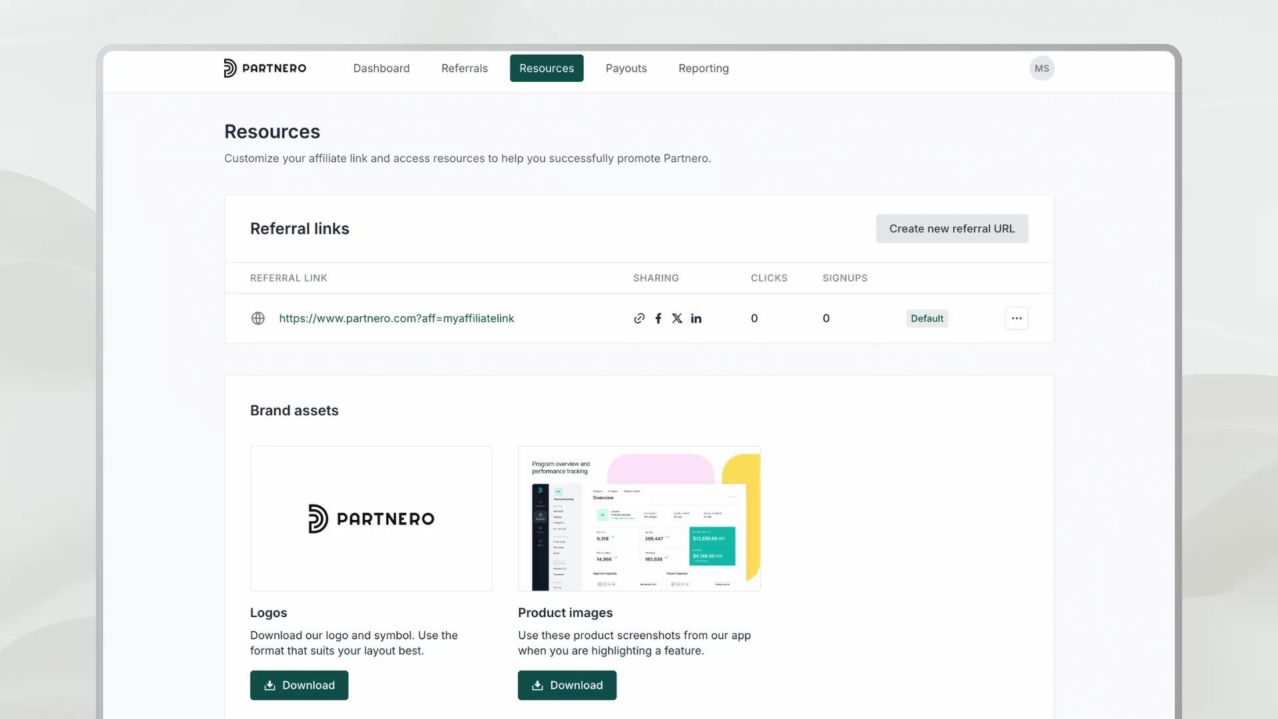
Task: Click the Default badge on referral link
Action: [x=927, y=318]
